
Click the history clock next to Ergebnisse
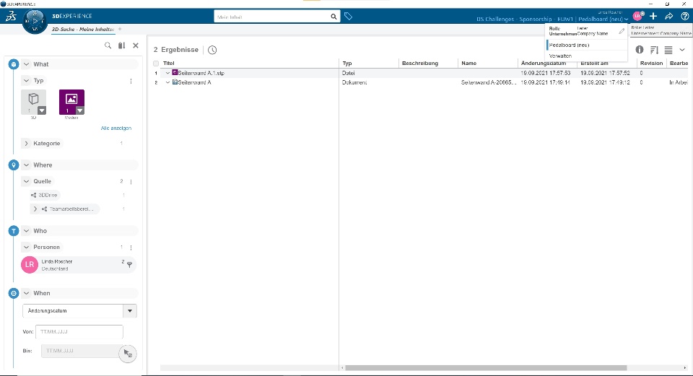(212, 50)
